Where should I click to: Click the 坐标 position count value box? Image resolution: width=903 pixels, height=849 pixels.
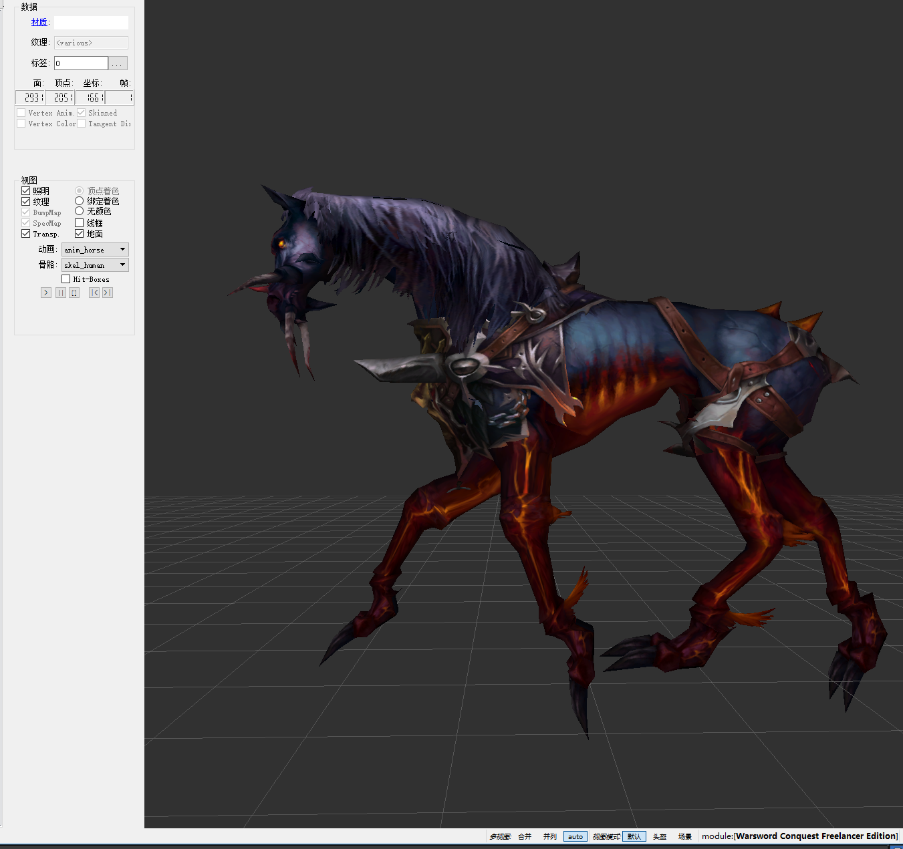pos(90,98)
